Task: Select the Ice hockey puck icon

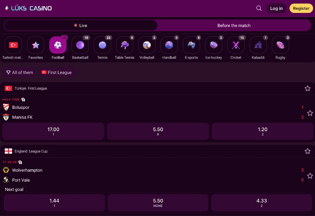Action: tap(214, 45)
